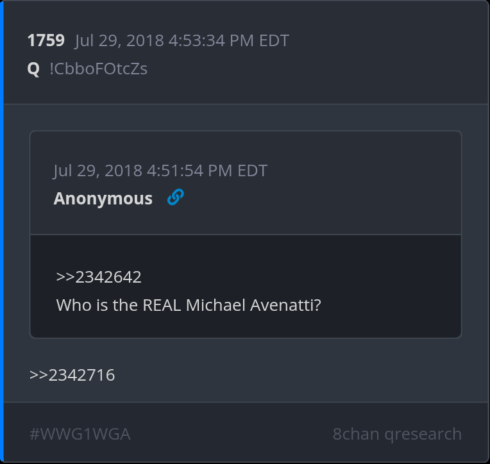490x464 pixels.
Task: Follow the >>2342642 post reference
Action: coord(99,277)
